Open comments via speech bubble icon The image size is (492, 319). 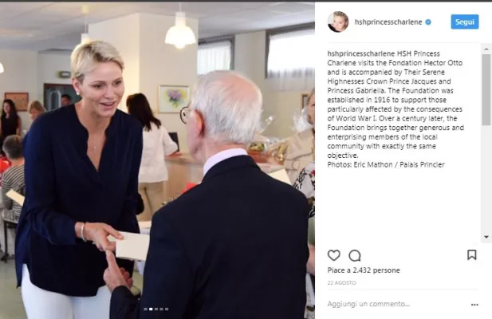(355, 256)
